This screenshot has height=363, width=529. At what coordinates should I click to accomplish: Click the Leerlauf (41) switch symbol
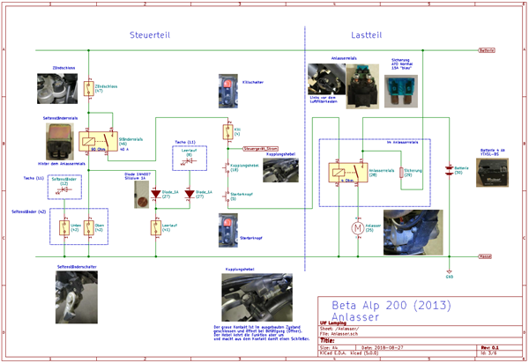point(156,228)
